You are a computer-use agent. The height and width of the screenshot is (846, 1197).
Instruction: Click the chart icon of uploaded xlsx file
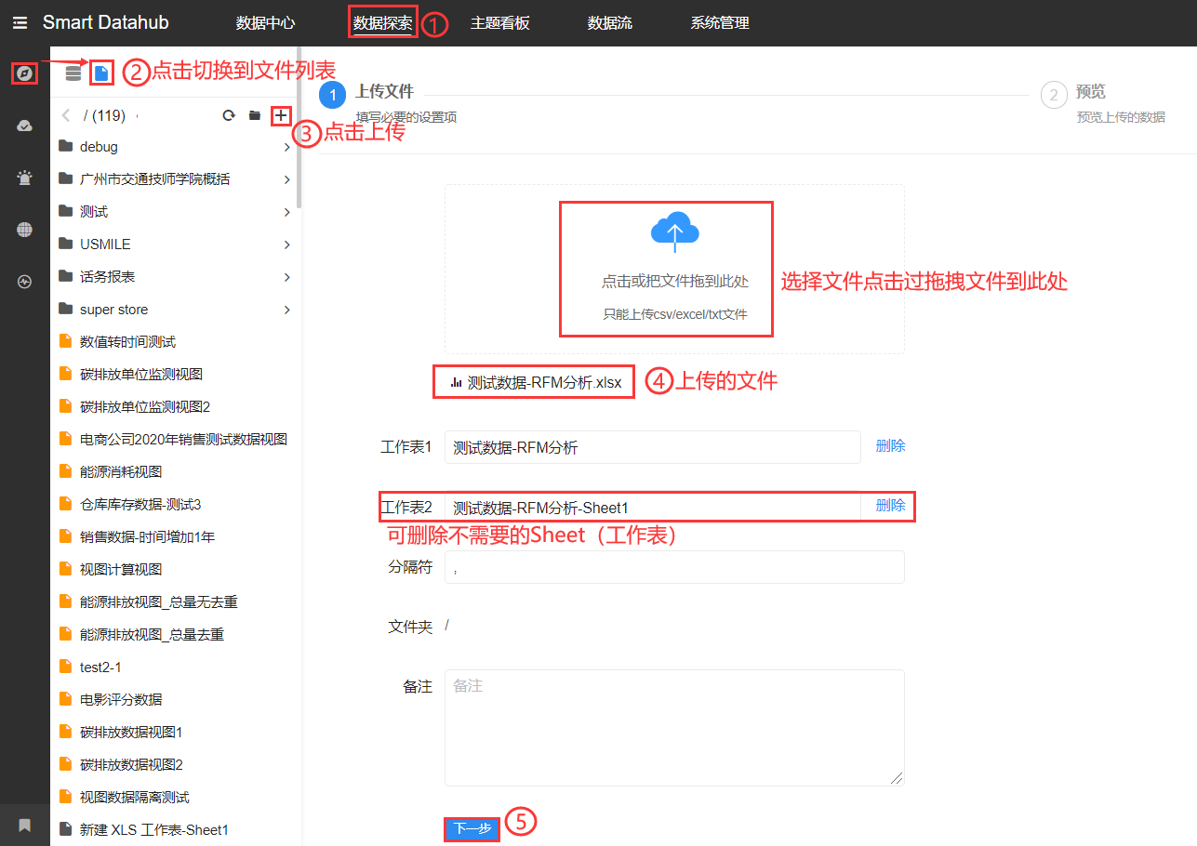pyautogui.click(x=456, y=382)
